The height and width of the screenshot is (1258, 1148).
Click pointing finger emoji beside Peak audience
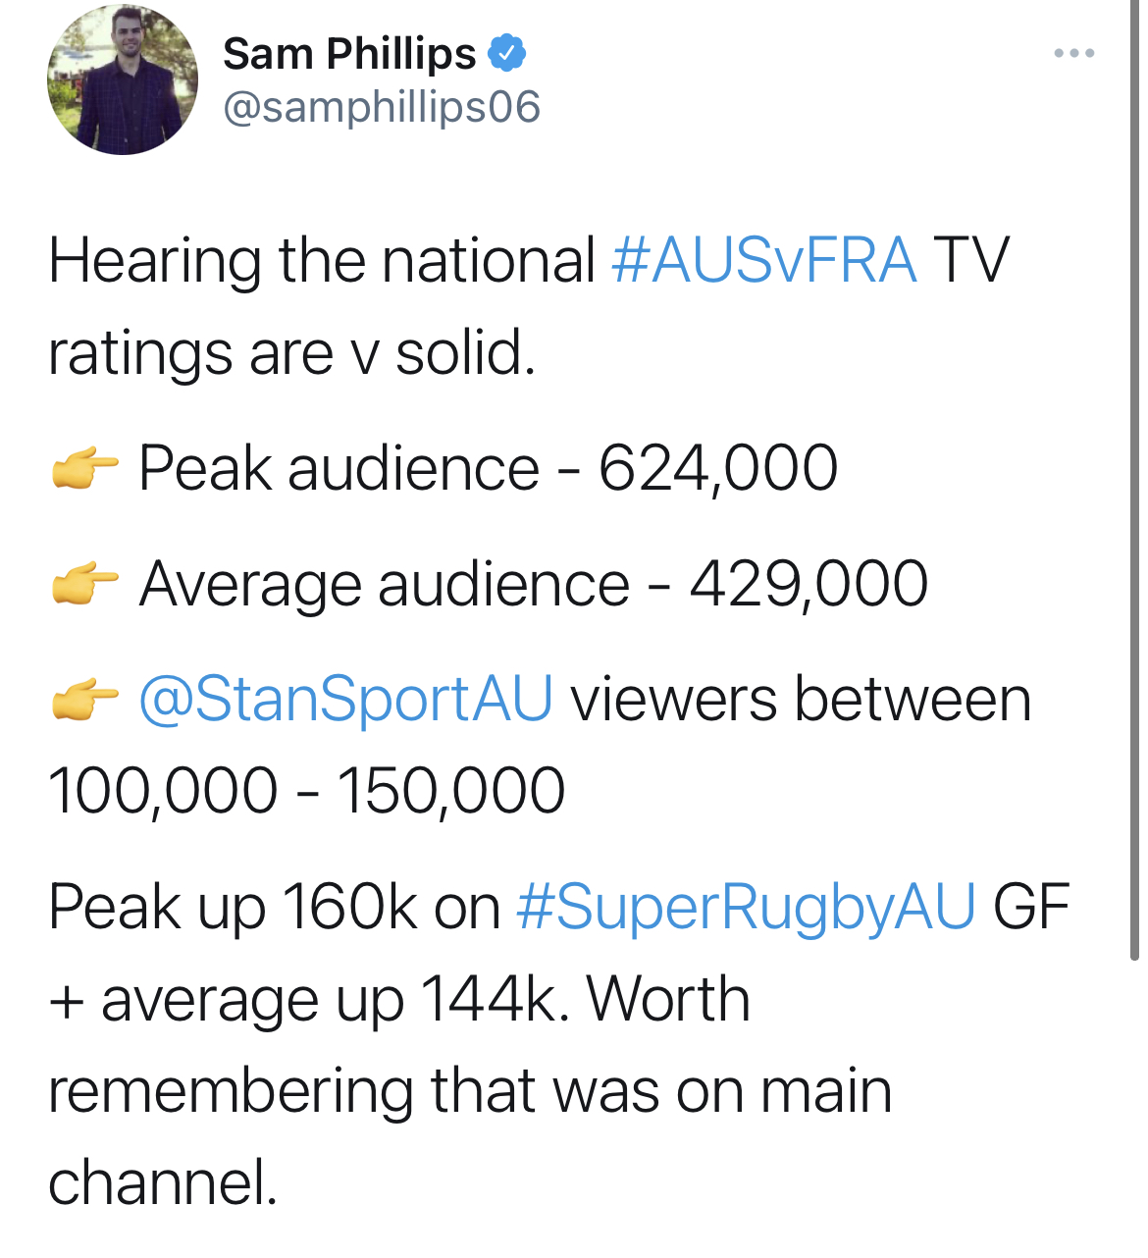tap(84, 468)
